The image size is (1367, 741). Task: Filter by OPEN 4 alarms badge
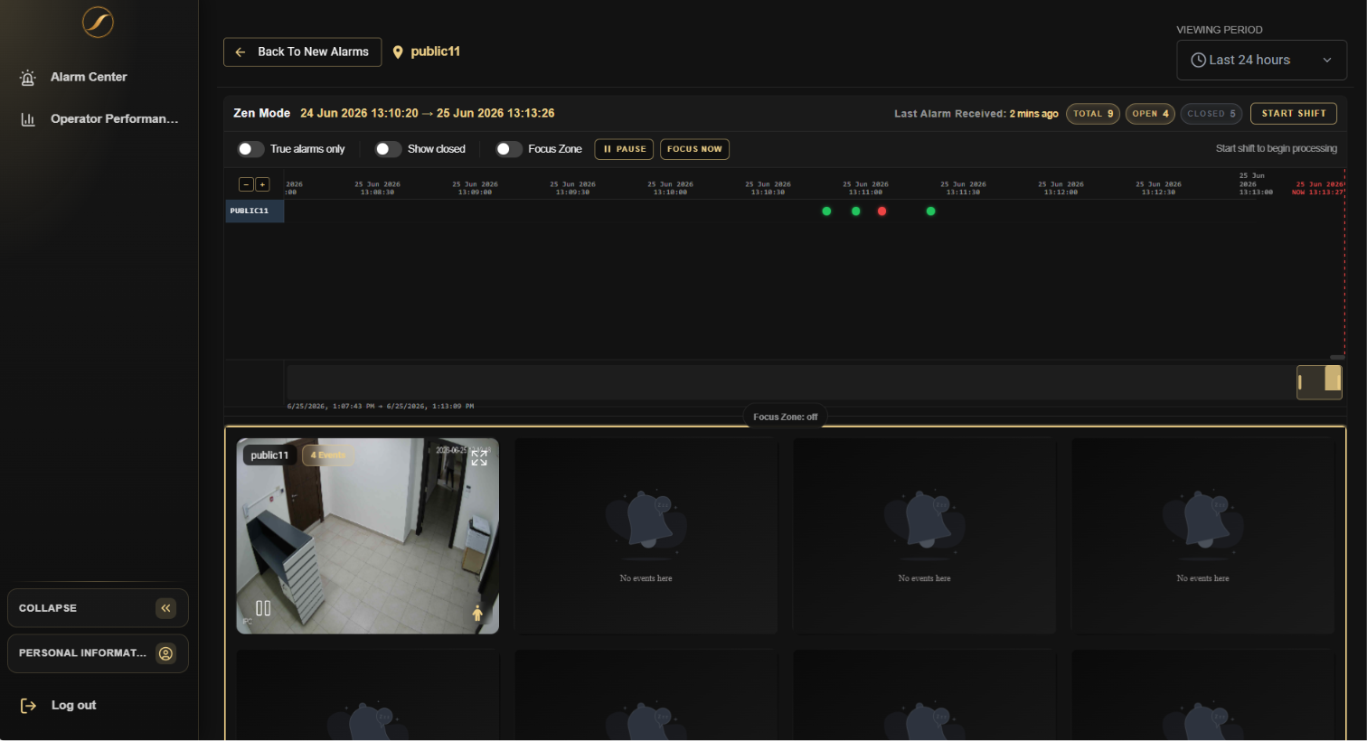point(1150,114)
